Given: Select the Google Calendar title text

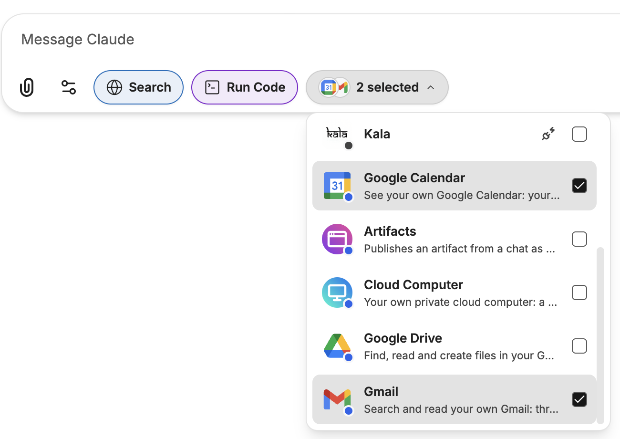Looking at the screenshot, I should pos(414,178).
